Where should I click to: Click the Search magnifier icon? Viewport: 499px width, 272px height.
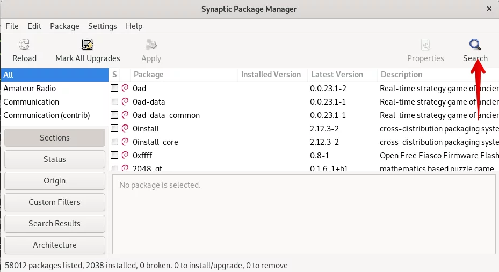click(x=475, y=45)
